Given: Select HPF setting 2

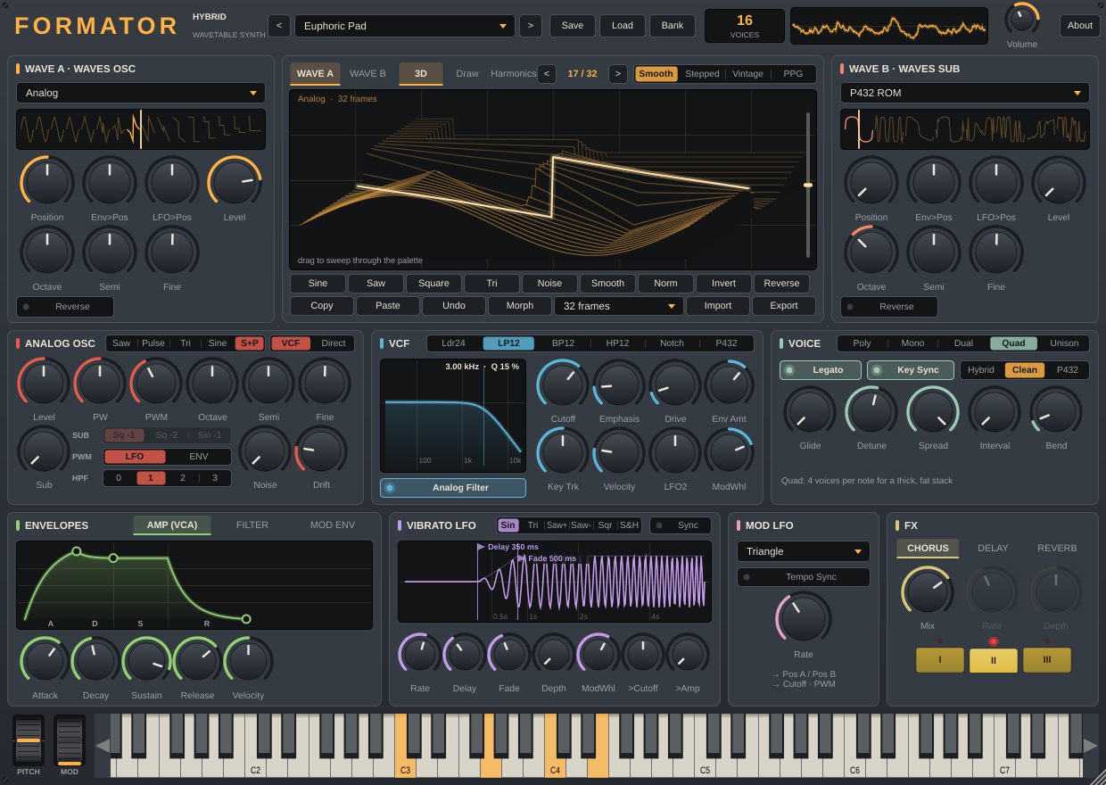Looking at the screenshot, I should 183,478.
